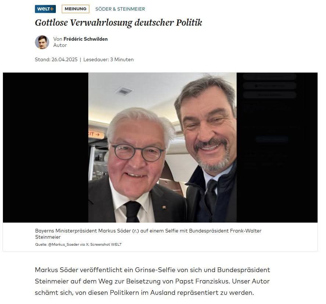Image resolution: width=326 pixels, height=304 pixels.
Task: Click the blue WELT+ badge
Action: (45, 9)
